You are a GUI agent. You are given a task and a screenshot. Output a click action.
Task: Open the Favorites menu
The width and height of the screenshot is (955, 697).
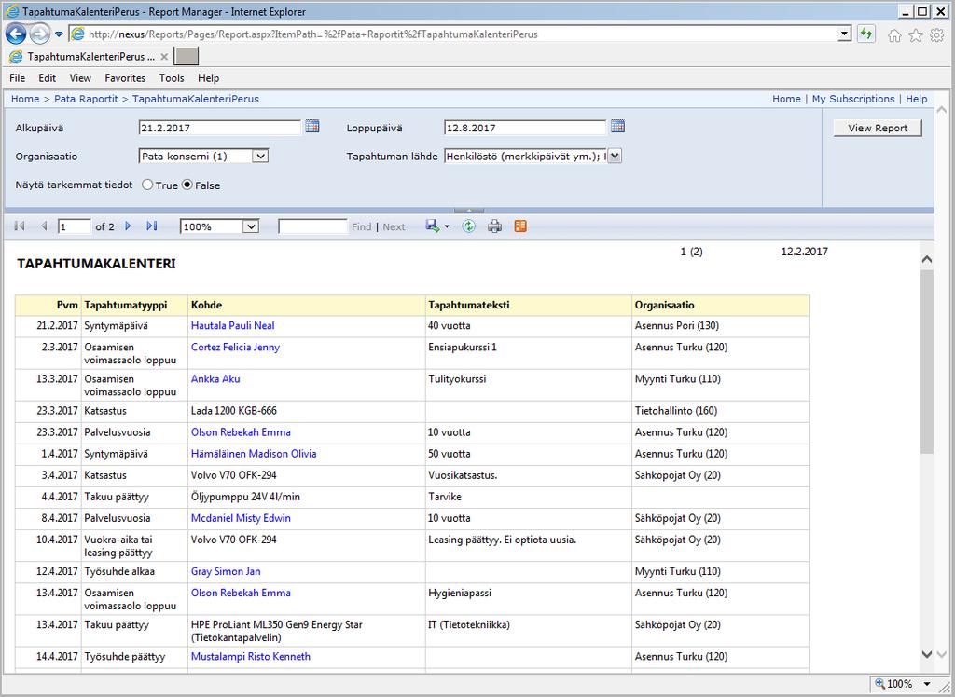pos(125,78)
